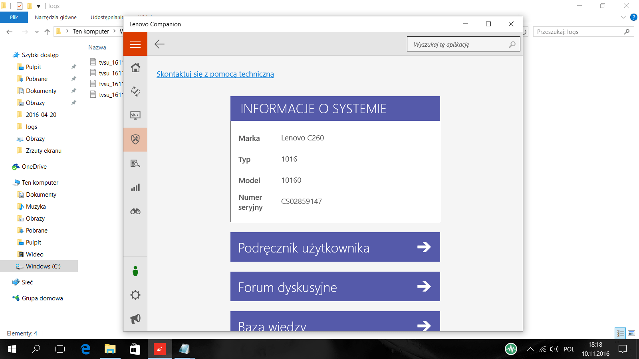This screenshot has height=359, width=639.
Task: Select the support shield-and-tools icon
Action: click(135, 140)
